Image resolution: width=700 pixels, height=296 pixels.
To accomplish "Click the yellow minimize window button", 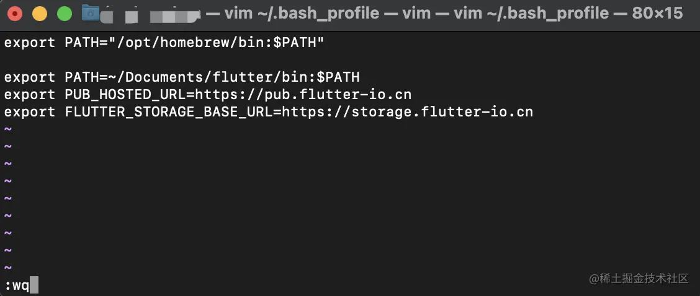I will (x=40, y=14).
